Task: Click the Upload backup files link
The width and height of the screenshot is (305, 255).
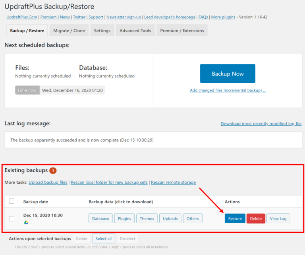Action: click(x=48, y=182)
